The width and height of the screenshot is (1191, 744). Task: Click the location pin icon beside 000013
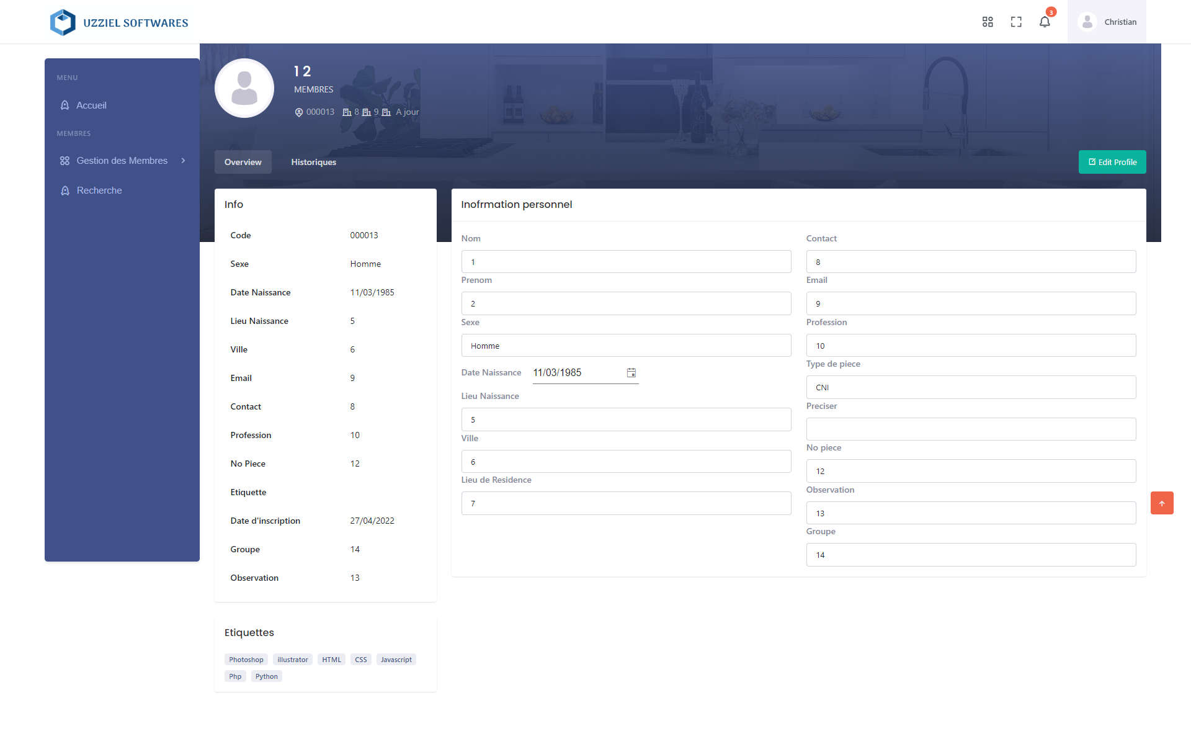[x=299, y=112]
